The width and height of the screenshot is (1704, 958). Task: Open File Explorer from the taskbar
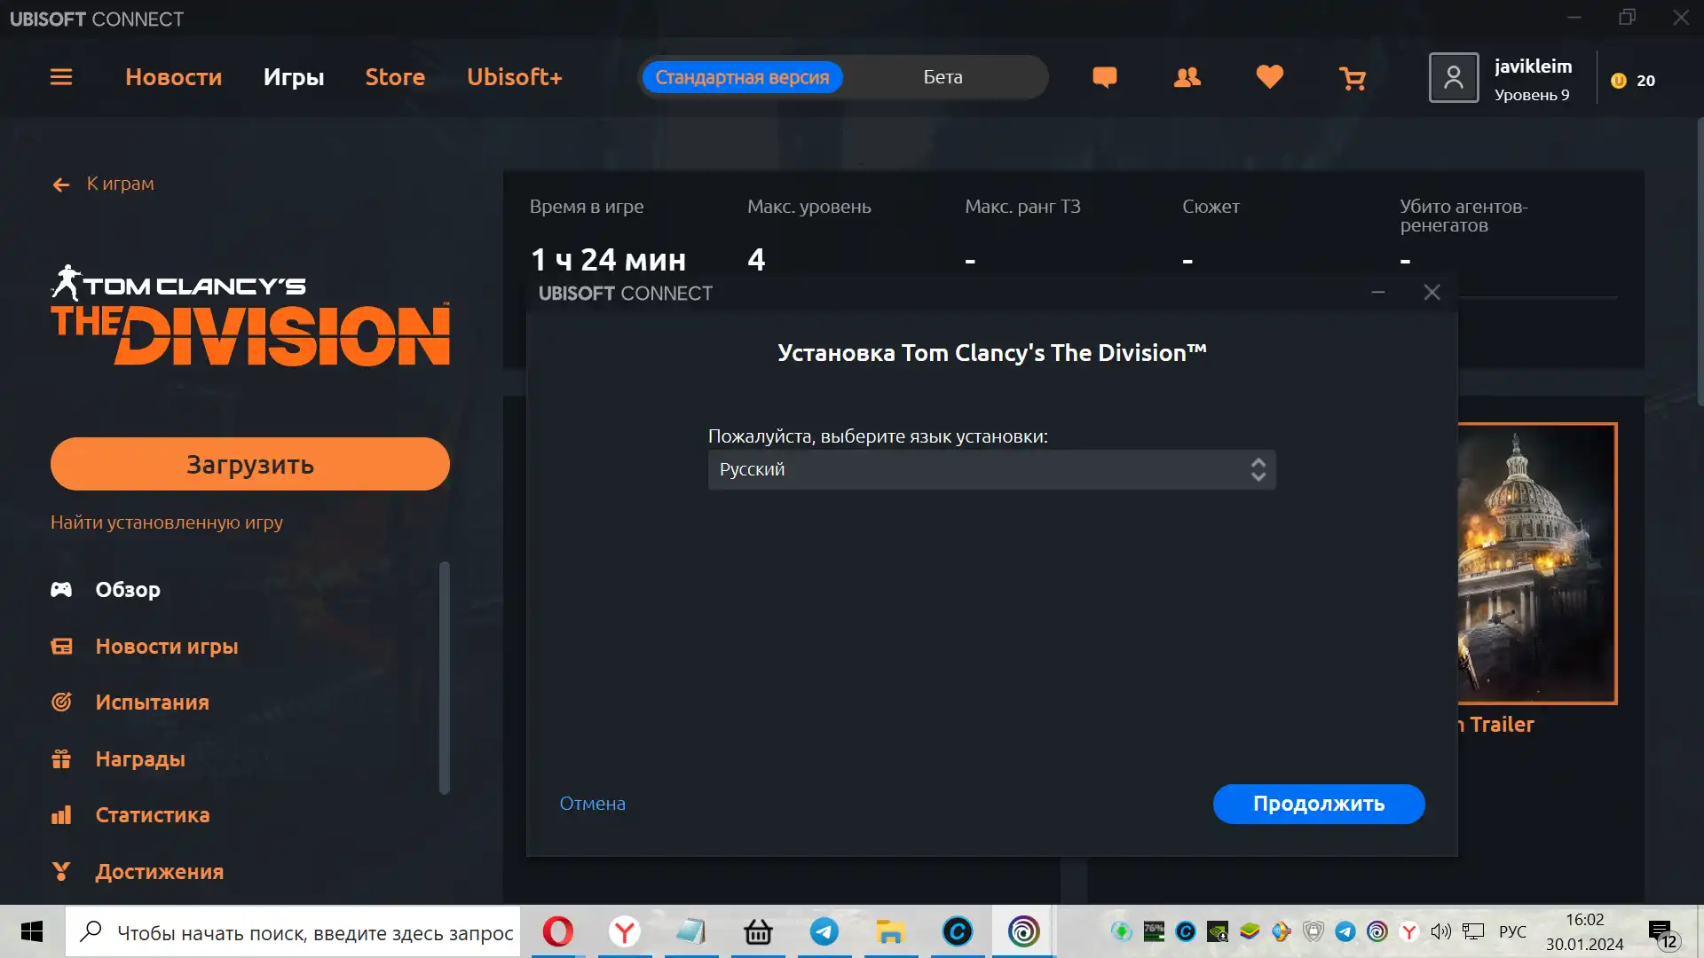pyautogui.click(x=890, y=931)
